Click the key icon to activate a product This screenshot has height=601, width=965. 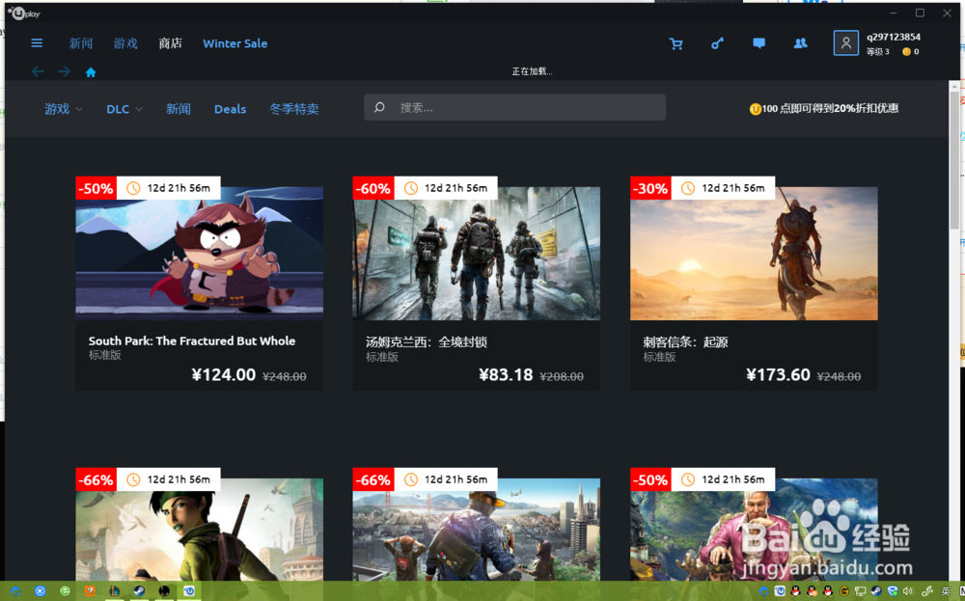[717, 43]
